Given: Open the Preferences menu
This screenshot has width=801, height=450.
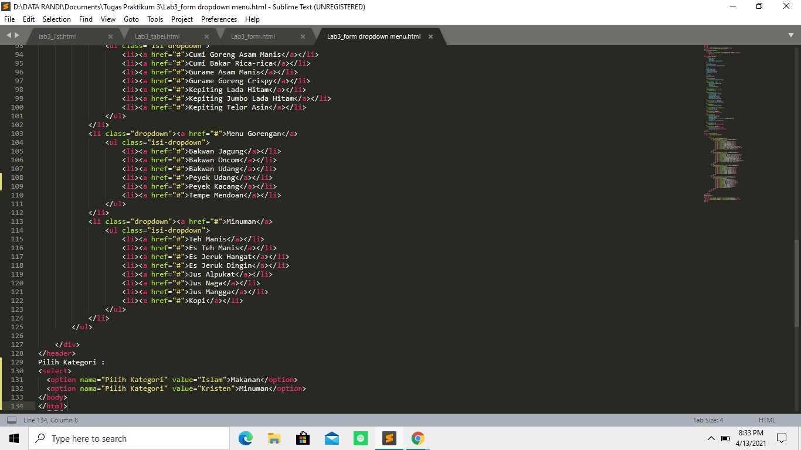Looking at the screenshot, I should pyautogui.click(x=219, y=19).
